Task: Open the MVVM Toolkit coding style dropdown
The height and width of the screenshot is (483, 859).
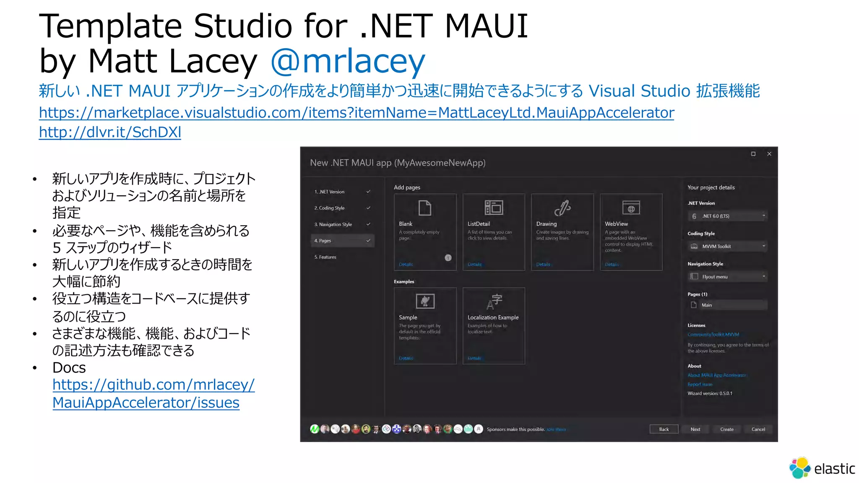Action: [x=727, y=246]
